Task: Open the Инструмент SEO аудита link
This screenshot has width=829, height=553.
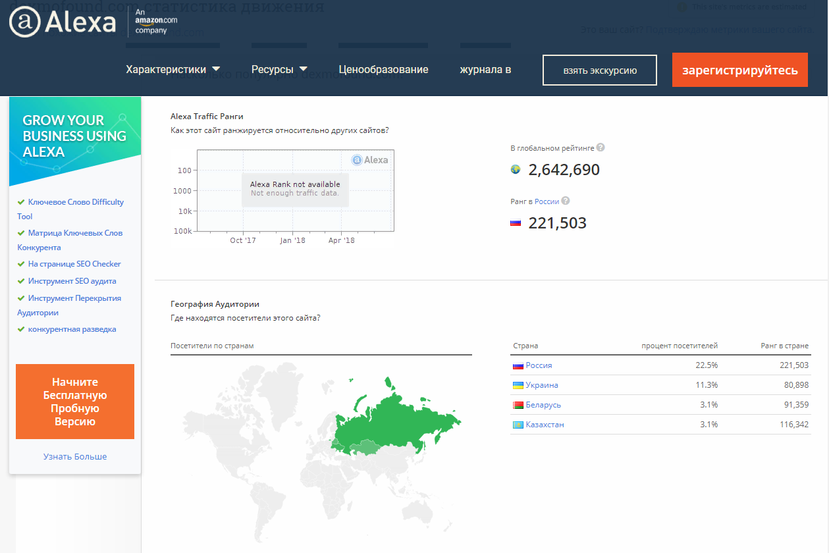Action: [x=72, y=281]
